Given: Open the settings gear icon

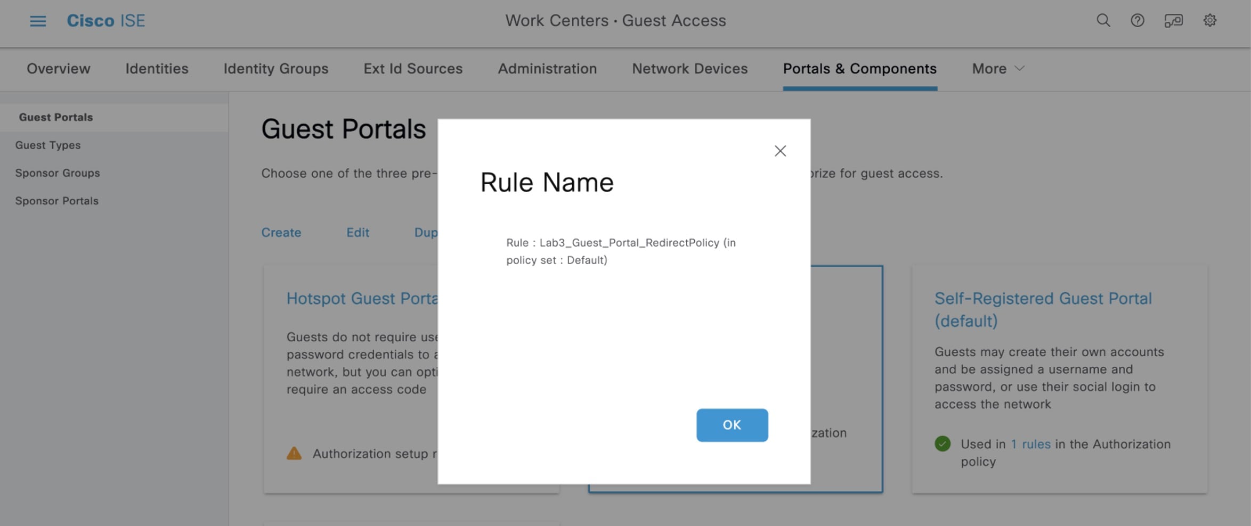Looking at the screenshot, I should click(1209, 21).
